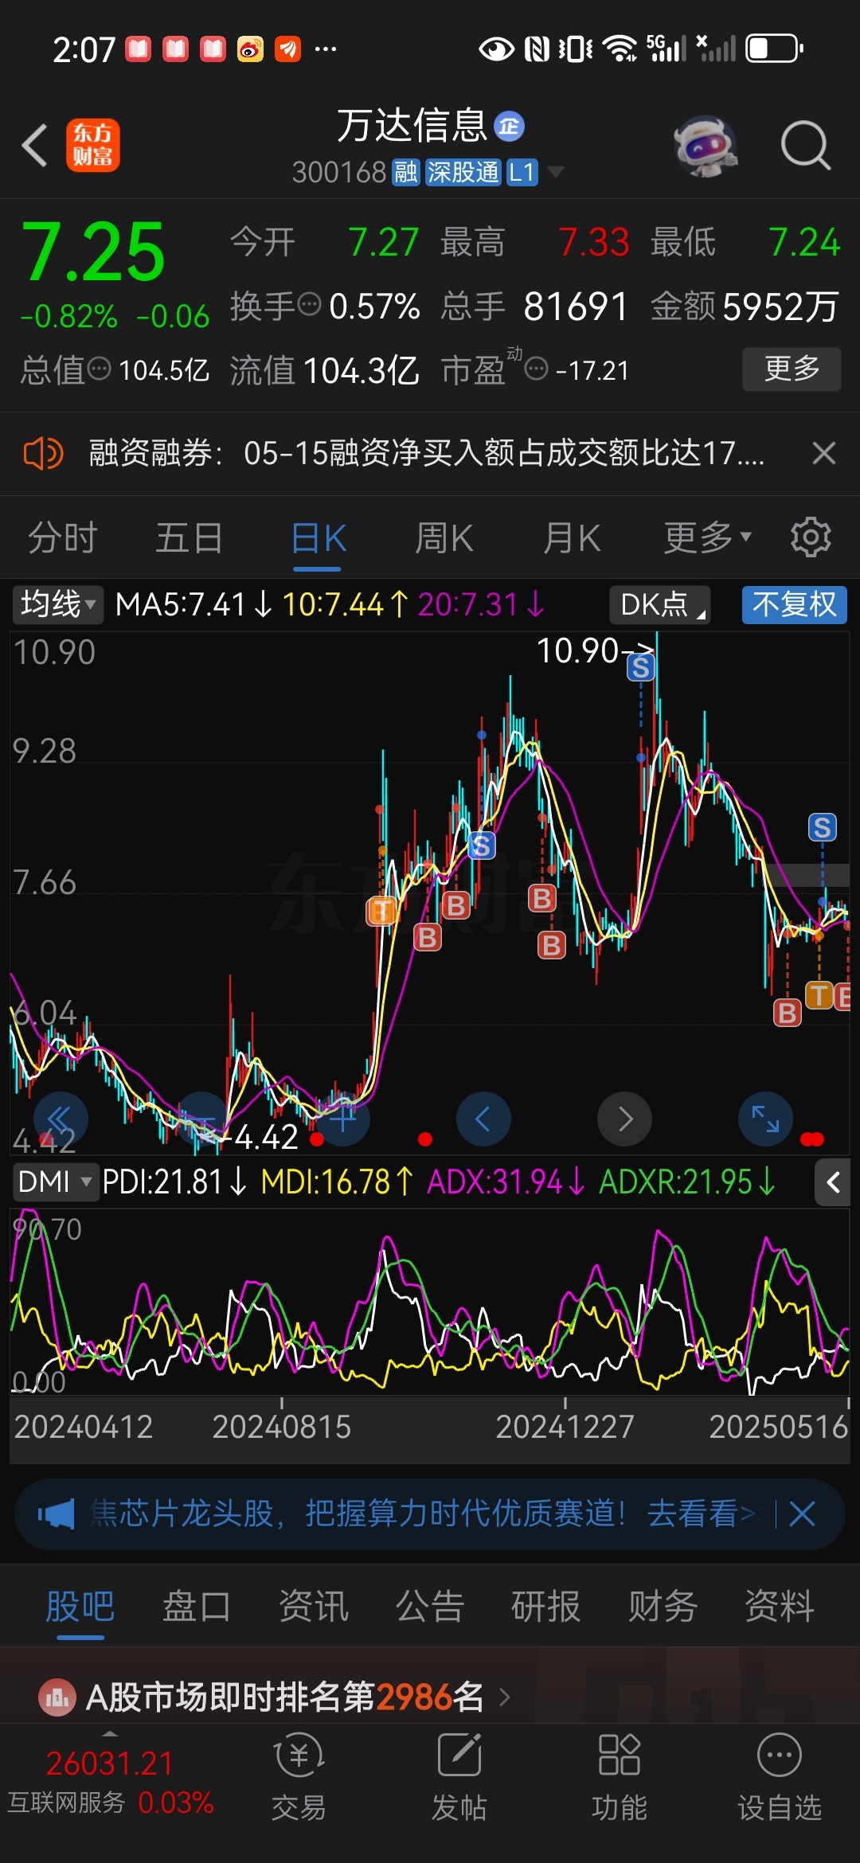Viewport: 860px width, 1863px height.
Task: Switch to 财务 tab
Action: 663,1606
